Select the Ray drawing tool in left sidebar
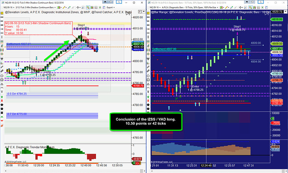This screenshot has width=288, height=173. pyautogui.click(x=2, y=25)
